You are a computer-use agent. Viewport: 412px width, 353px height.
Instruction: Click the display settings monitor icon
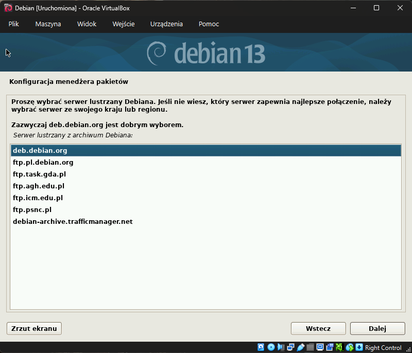[x=320, y=347]
